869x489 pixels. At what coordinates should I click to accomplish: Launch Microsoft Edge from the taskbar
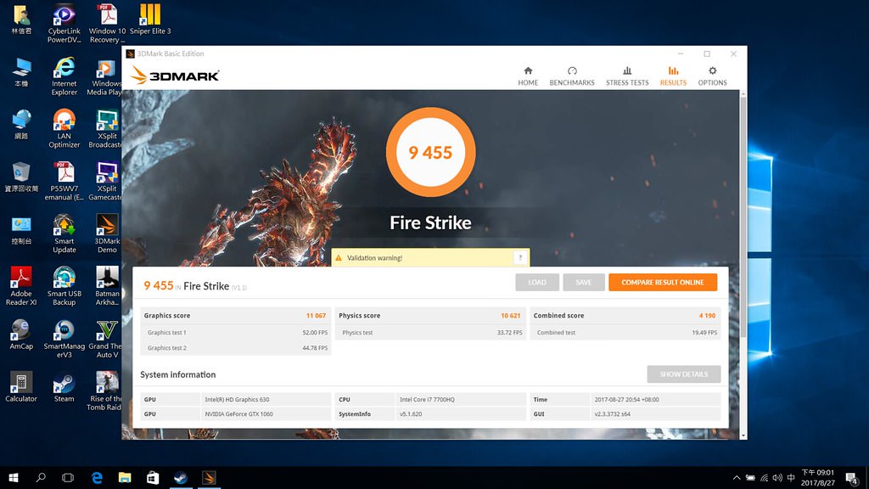(x=97, y=477)
